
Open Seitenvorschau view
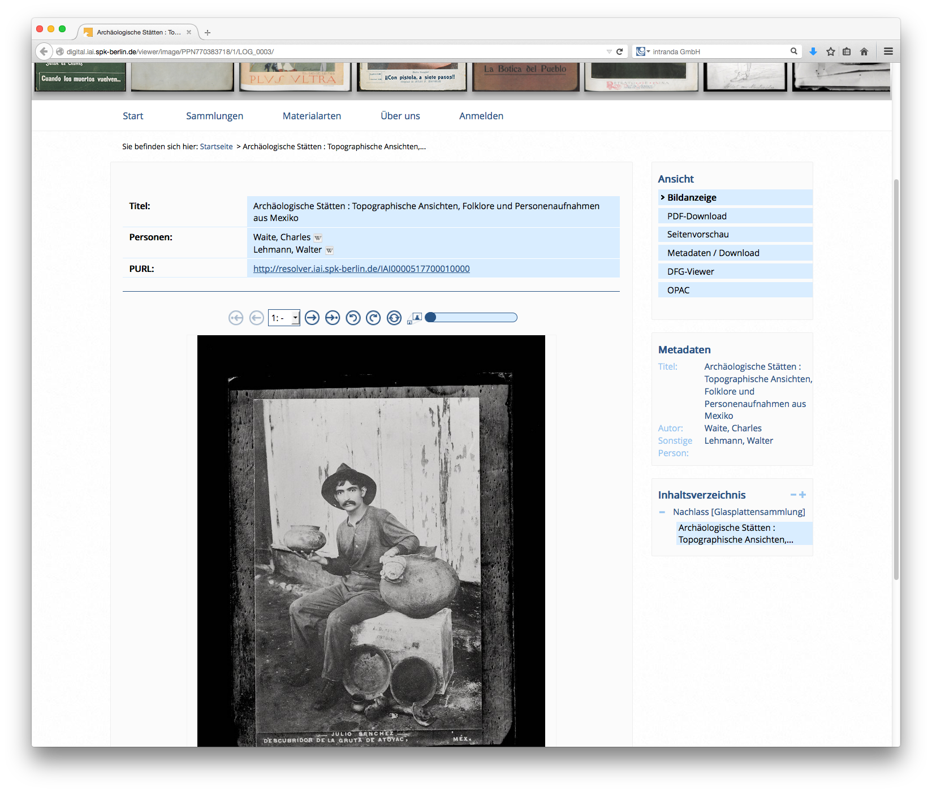(x=735, y=234)
